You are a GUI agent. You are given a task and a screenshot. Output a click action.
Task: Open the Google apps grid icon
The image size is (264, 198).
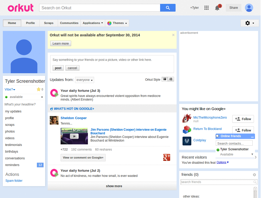click(x=207, y=8)
